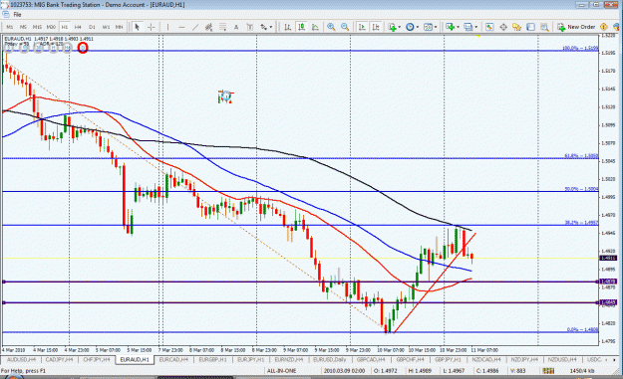Draw a horizontal line
623x379 pixels.
[181, 27]
